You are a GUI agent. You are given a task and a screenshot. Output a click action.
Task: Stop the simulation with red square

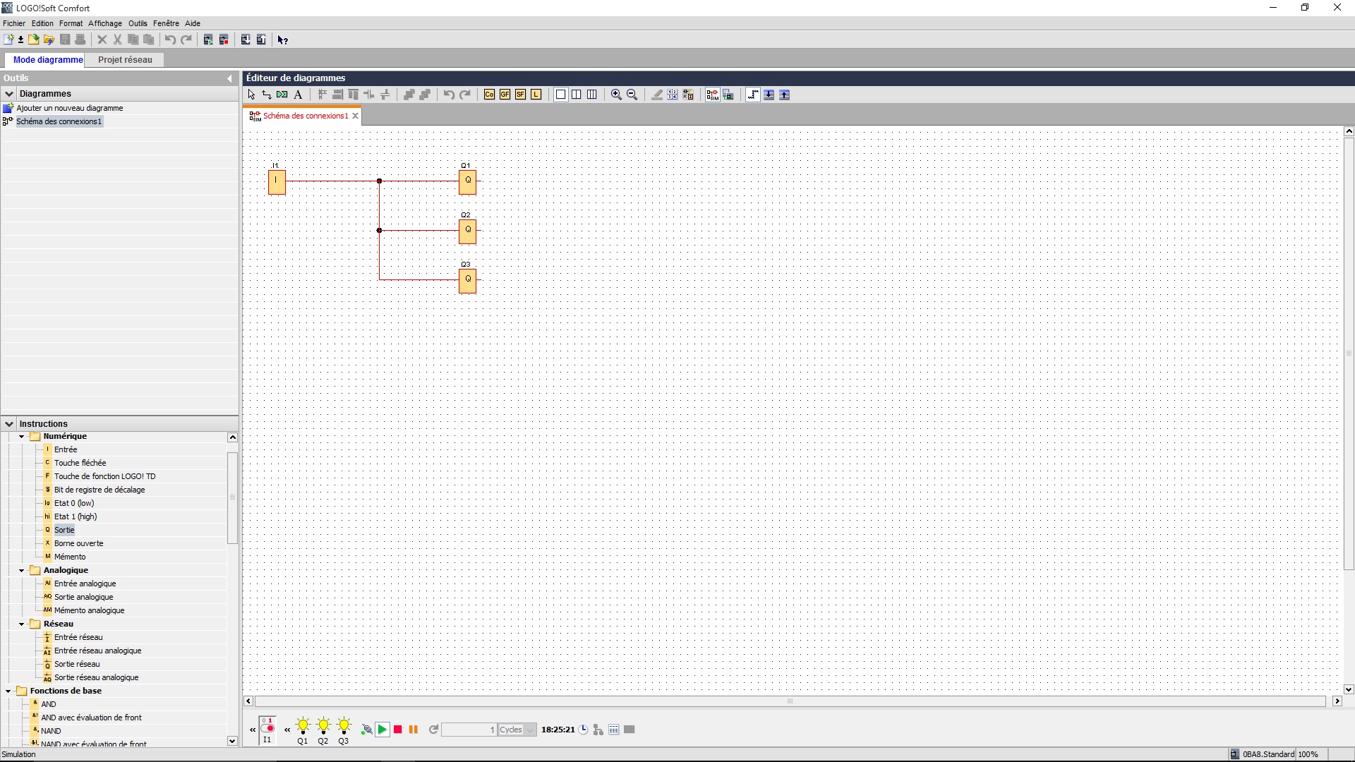coord(398,730)
